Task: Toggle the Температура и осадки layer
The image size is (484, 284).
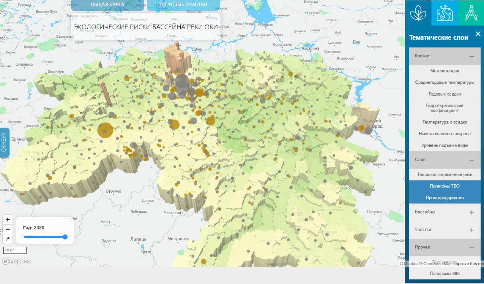Action: click(445, 122)
